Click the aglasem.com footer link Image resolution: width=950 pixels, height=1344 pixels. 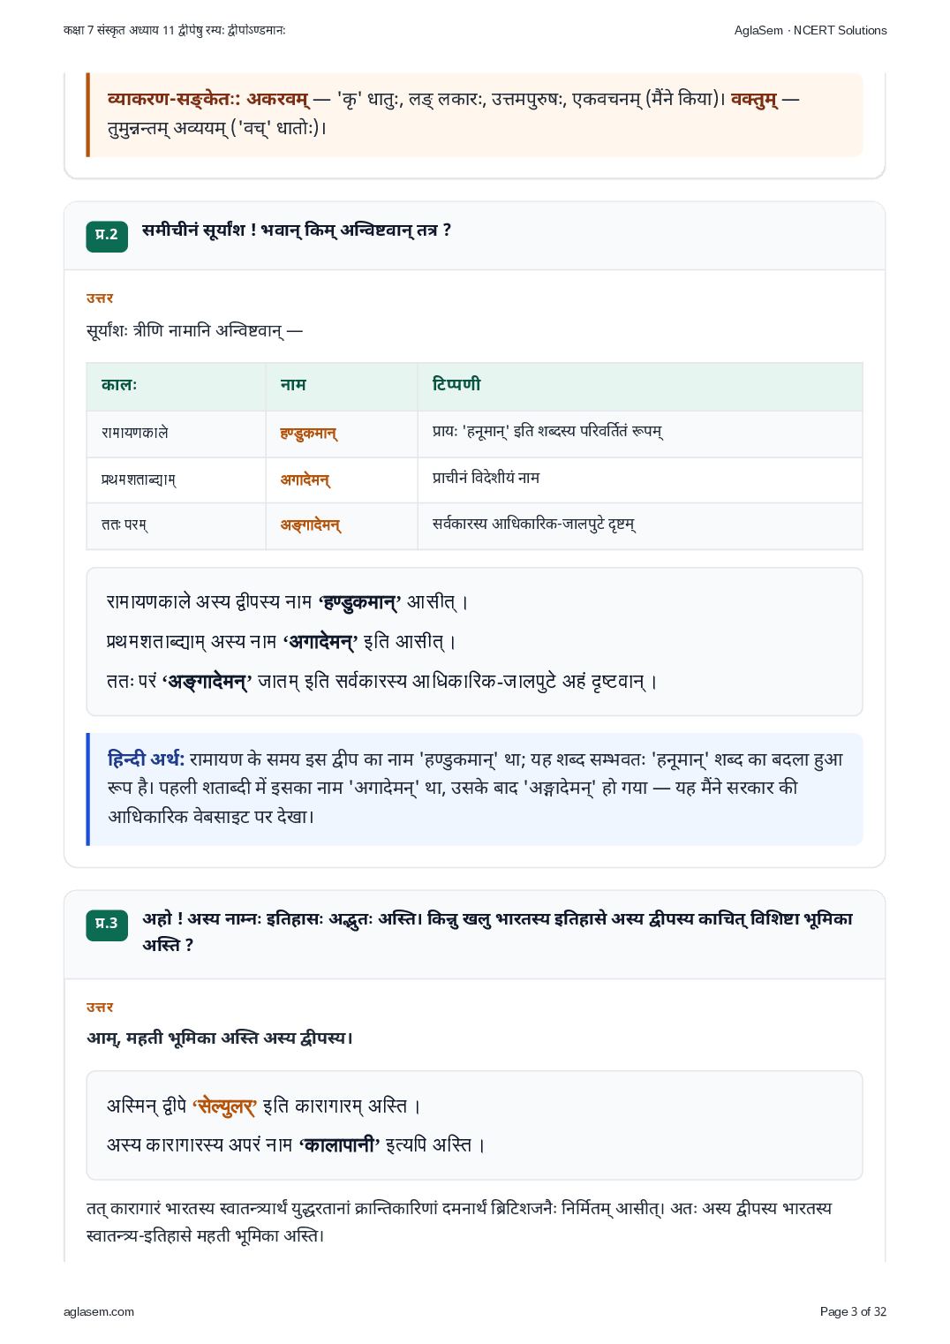tap(99, 1311)
